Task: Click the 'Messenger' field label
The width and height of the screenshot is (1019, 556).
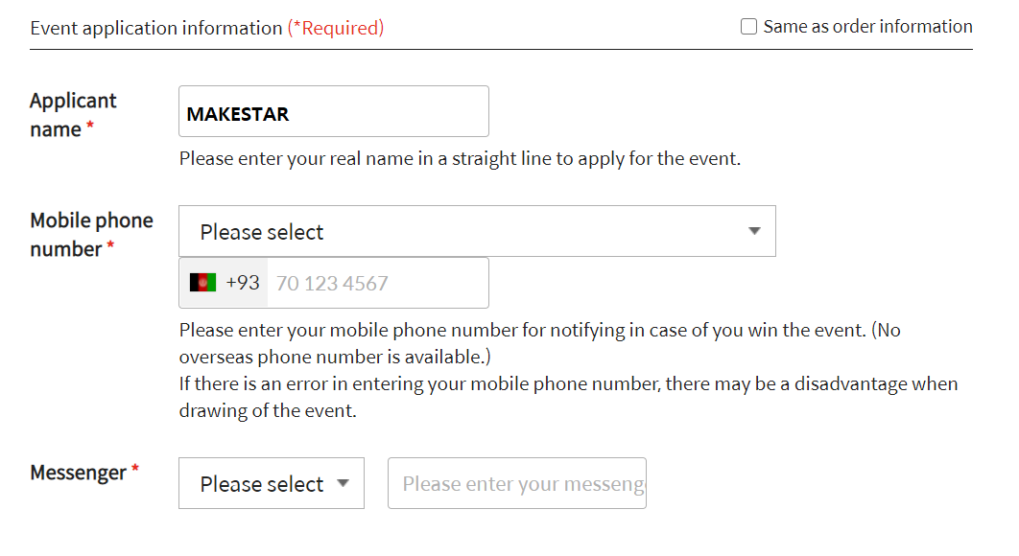Action: 78,473
